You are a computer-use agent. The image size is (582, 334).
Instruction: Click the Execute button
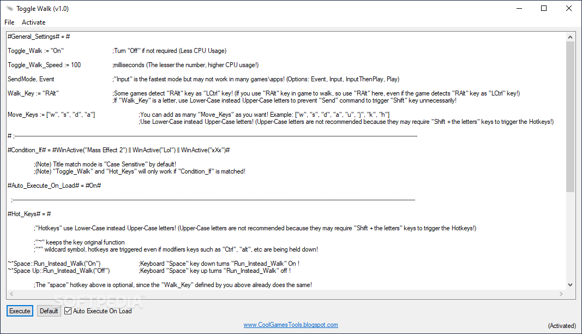pos(20,311)
